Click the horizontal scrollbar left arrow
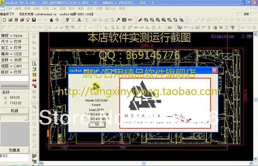This screenshot has width=258, height=166. click(x=42, y=163)
